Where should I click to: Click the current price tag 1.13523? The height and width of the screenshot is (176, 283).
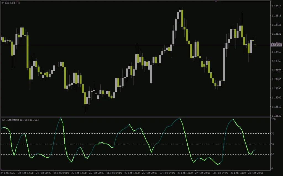(276, 45)
